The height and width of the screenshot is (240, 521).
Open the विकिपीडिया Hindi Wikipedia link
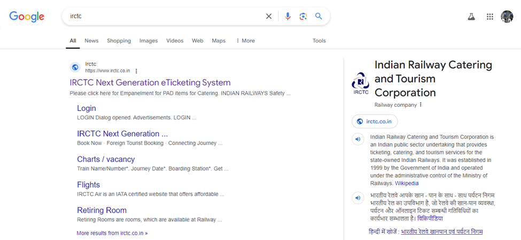[430, 219]
